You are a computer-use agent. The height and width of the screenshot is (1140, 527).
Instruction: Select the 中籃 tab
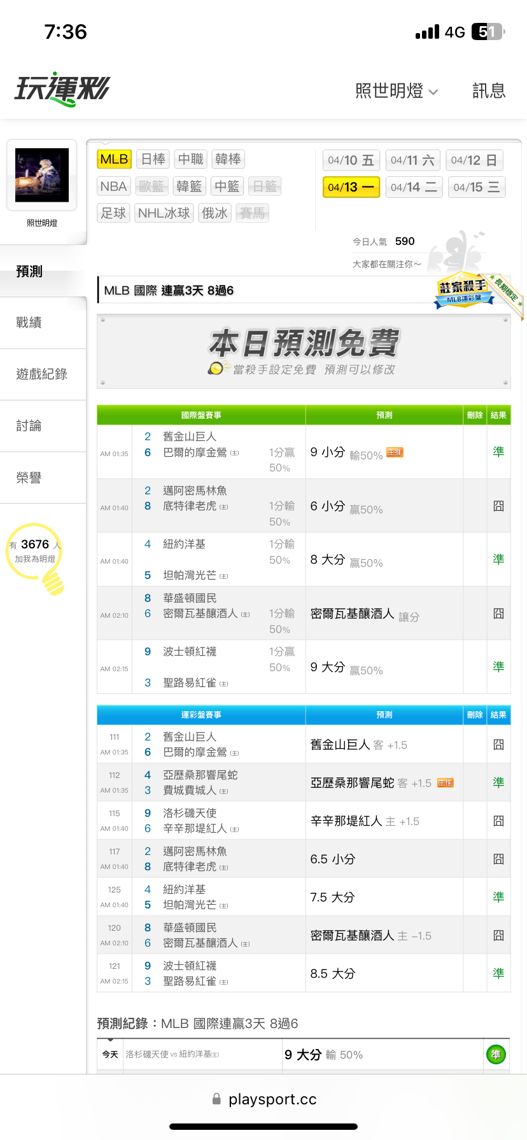[x=227, y=186]
